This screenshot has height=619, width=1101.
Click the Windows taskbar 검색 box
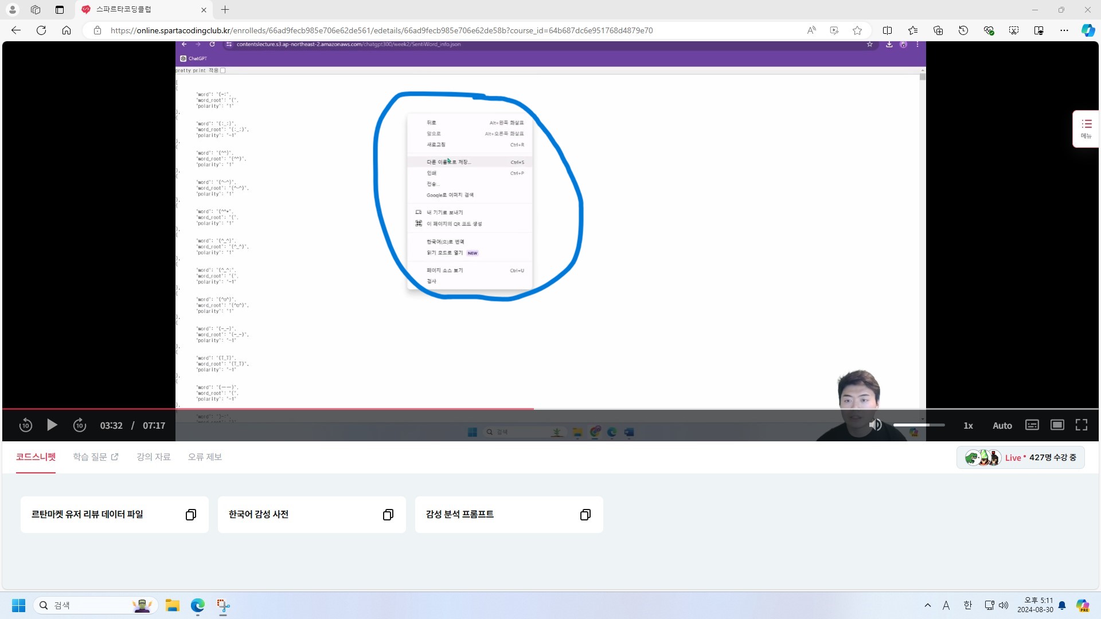point(96,605)
